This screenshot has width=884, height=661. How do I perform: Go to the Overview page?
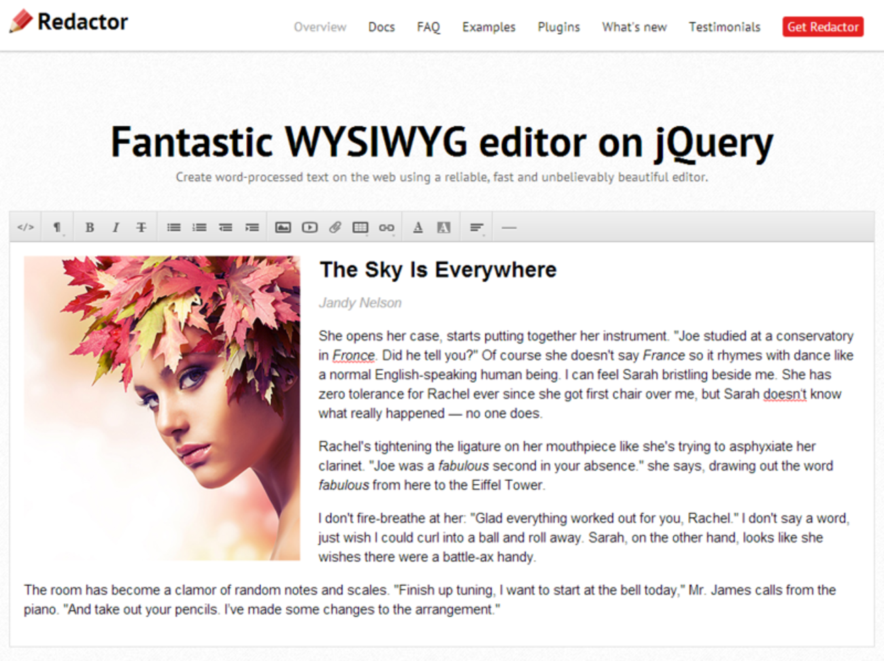point(320,27)
